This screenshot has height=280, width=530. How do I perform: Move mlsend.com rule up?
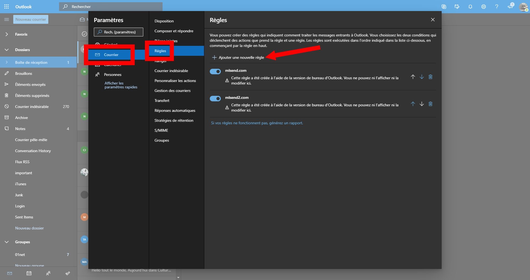click(413, 77)
